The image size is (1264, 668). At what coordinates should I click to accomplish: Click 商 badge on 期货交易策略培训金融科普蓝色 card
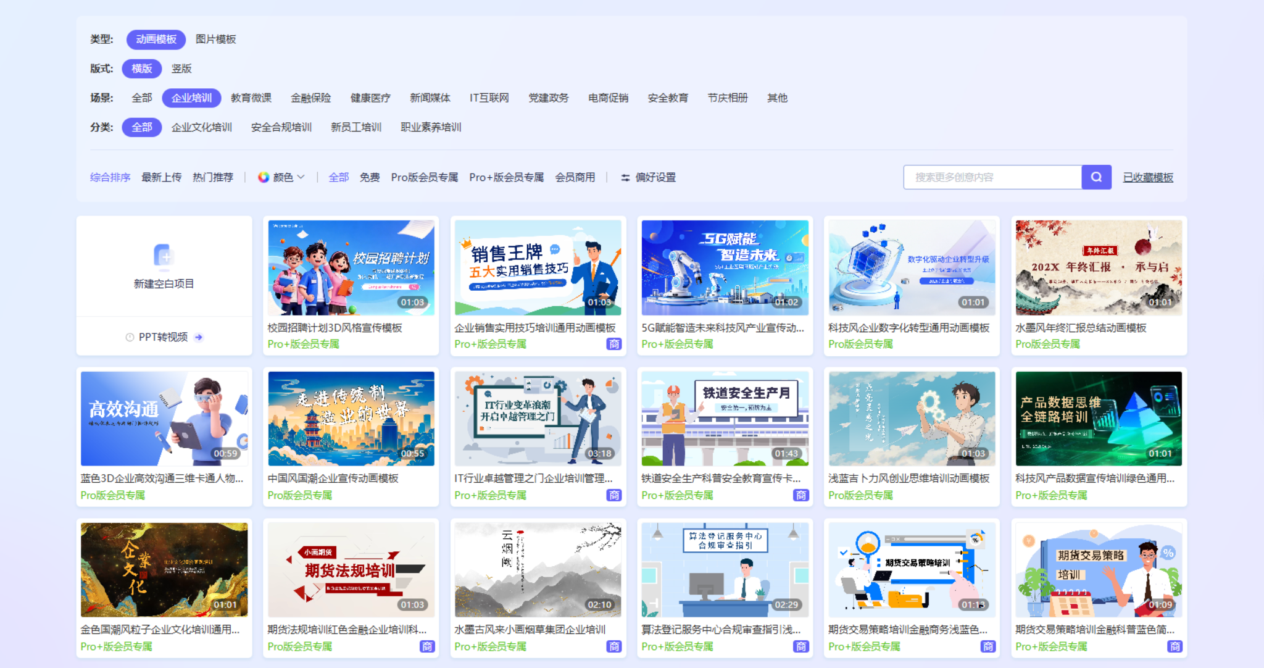[1175, 646]
